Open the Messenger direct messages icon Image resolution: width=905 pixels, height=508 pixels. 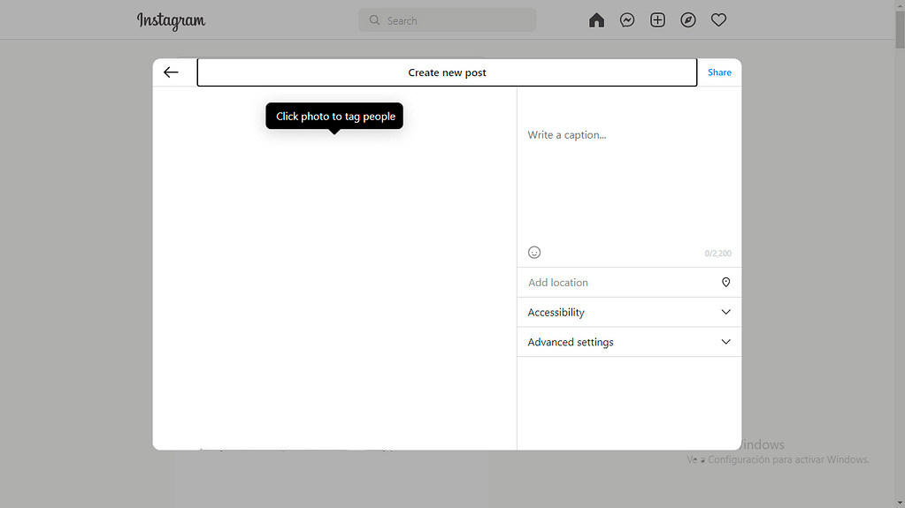pos(627,20)
